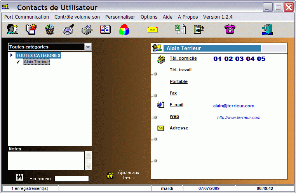
Task: Select the TOUTES CATÉGORIES tree node
Action: point(38,55)
